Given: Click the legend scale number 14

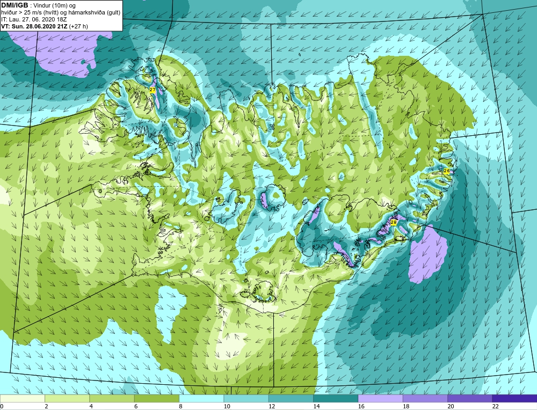Looking at the screenshot, I should pos(317,406).
